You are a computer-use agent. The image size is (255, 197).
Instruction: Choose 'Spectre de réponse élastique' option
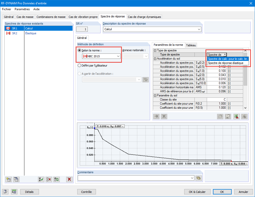click(228, 63)
